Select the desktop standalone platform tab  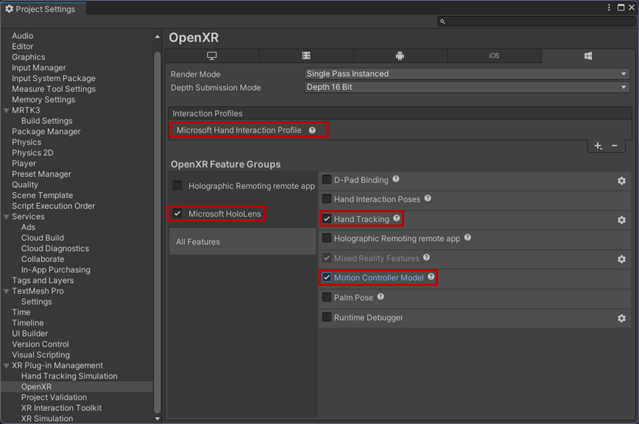[212, 56]
